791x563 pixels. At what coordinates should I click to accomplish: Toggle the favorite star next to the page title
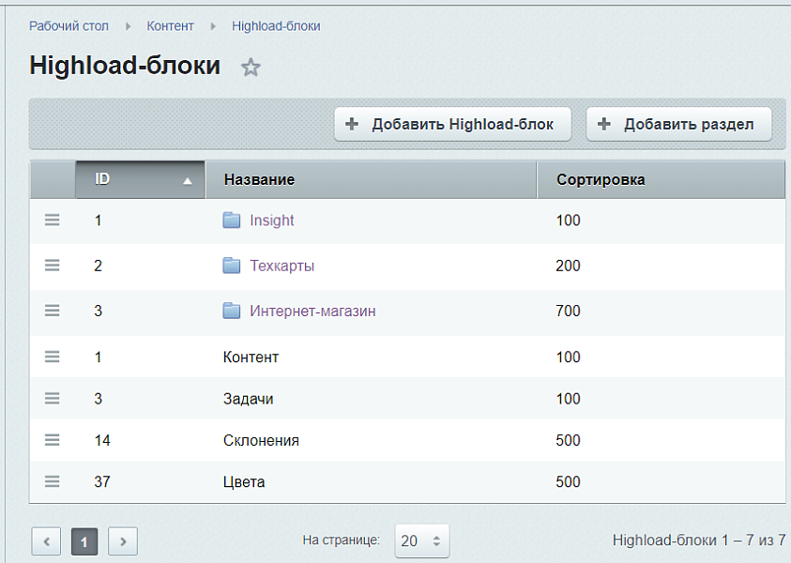click(x=251, y=67)
